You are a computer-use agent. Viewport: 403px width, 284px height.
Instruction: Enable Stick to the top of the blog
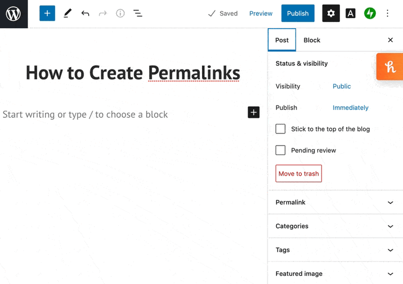pos(281,129)
